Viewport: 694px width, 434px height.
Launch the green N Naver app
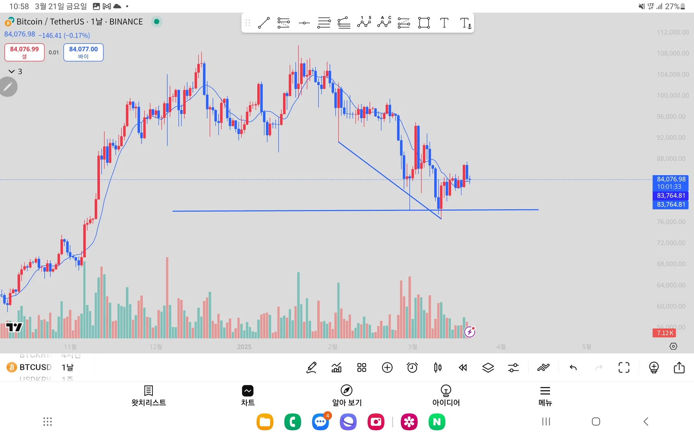coord(437,422)
